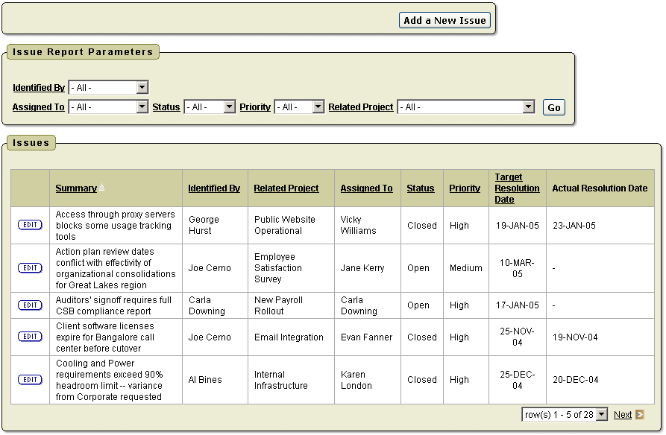Sort issues by Identified By column
This screenshot has width=666, height=435.
(x=214, y=188)
